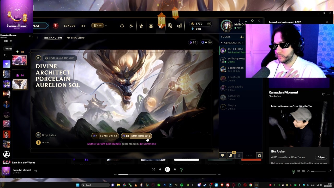
Task: Click the plus button next to 1730 RP
Action: (209, 23)
